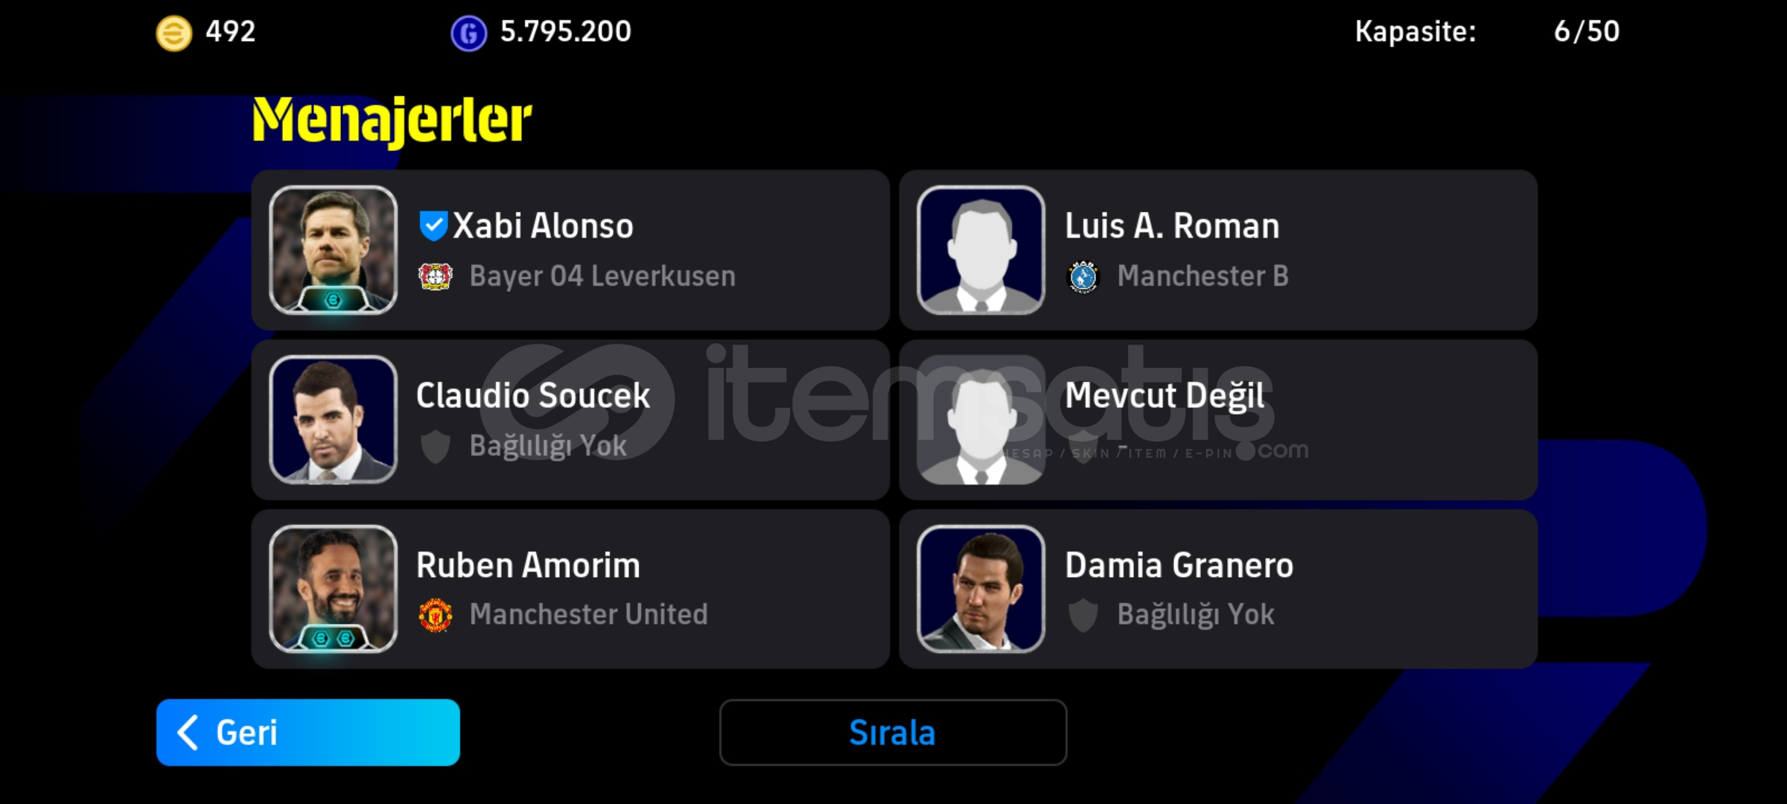The width and height of the screenshot is (1787, 804).
Task: Select Ruben Amorim's portrait thumbnail
Action: [333, 589]
